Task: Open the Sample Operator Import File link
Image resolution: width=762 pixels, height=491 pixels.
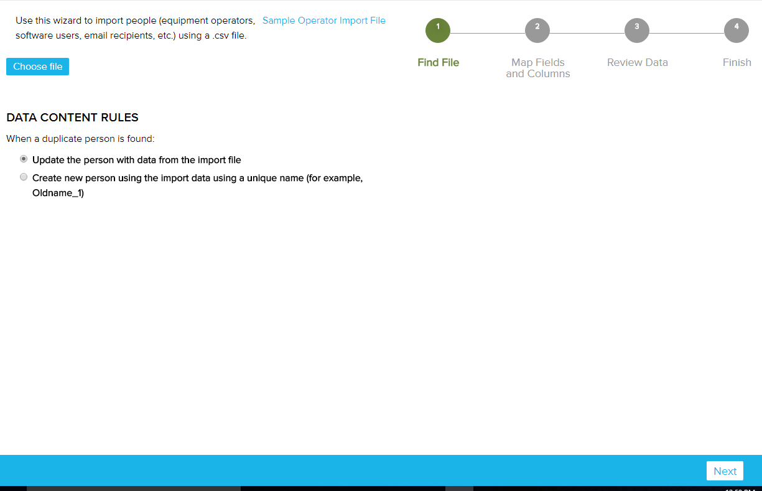Action: click(x=323, y=20)
